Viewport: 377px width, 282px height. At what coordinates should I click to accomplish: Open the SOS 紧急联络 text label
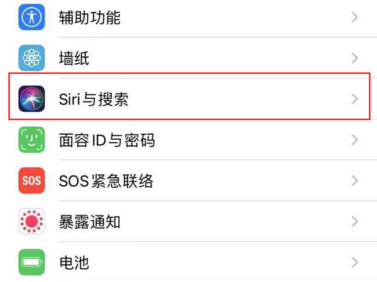point(106,181)
